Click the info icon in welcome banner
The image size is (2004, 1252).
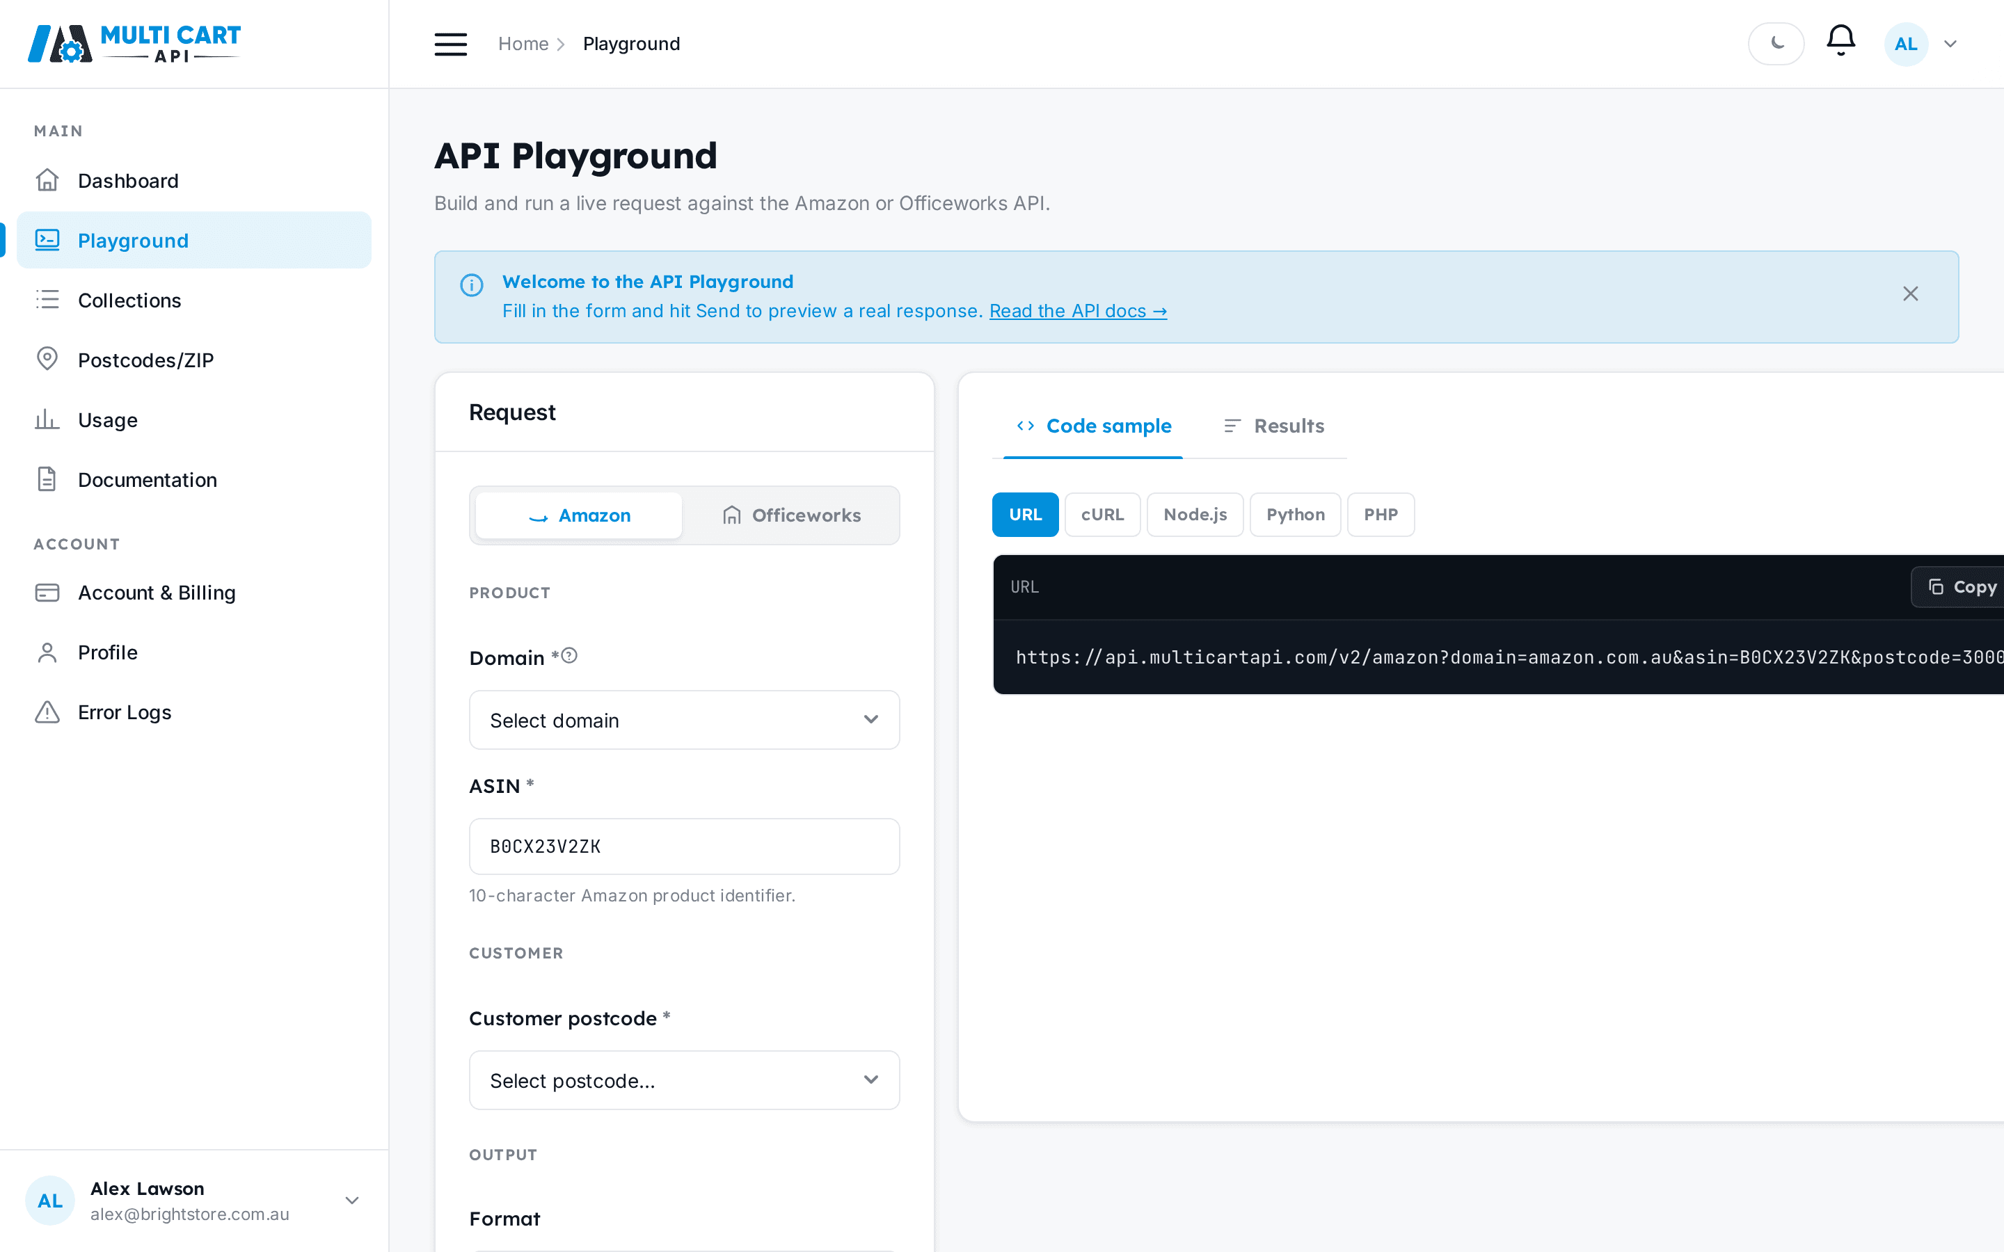(x=471, y=285)
